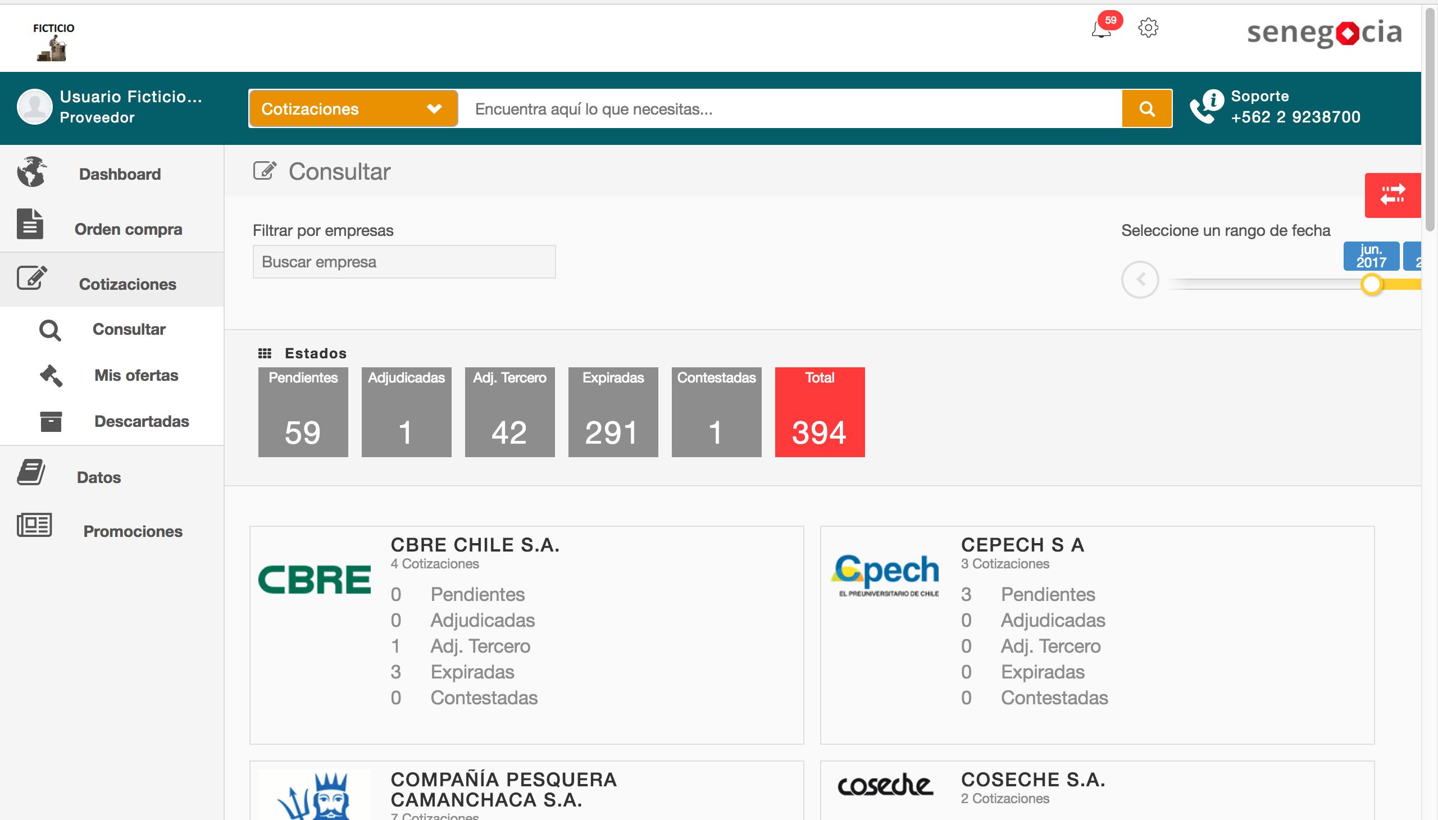This screenshot has width=1438, height=820.
Task: Click the Mis ofertas gavel icon
Action: pos(51,376)
